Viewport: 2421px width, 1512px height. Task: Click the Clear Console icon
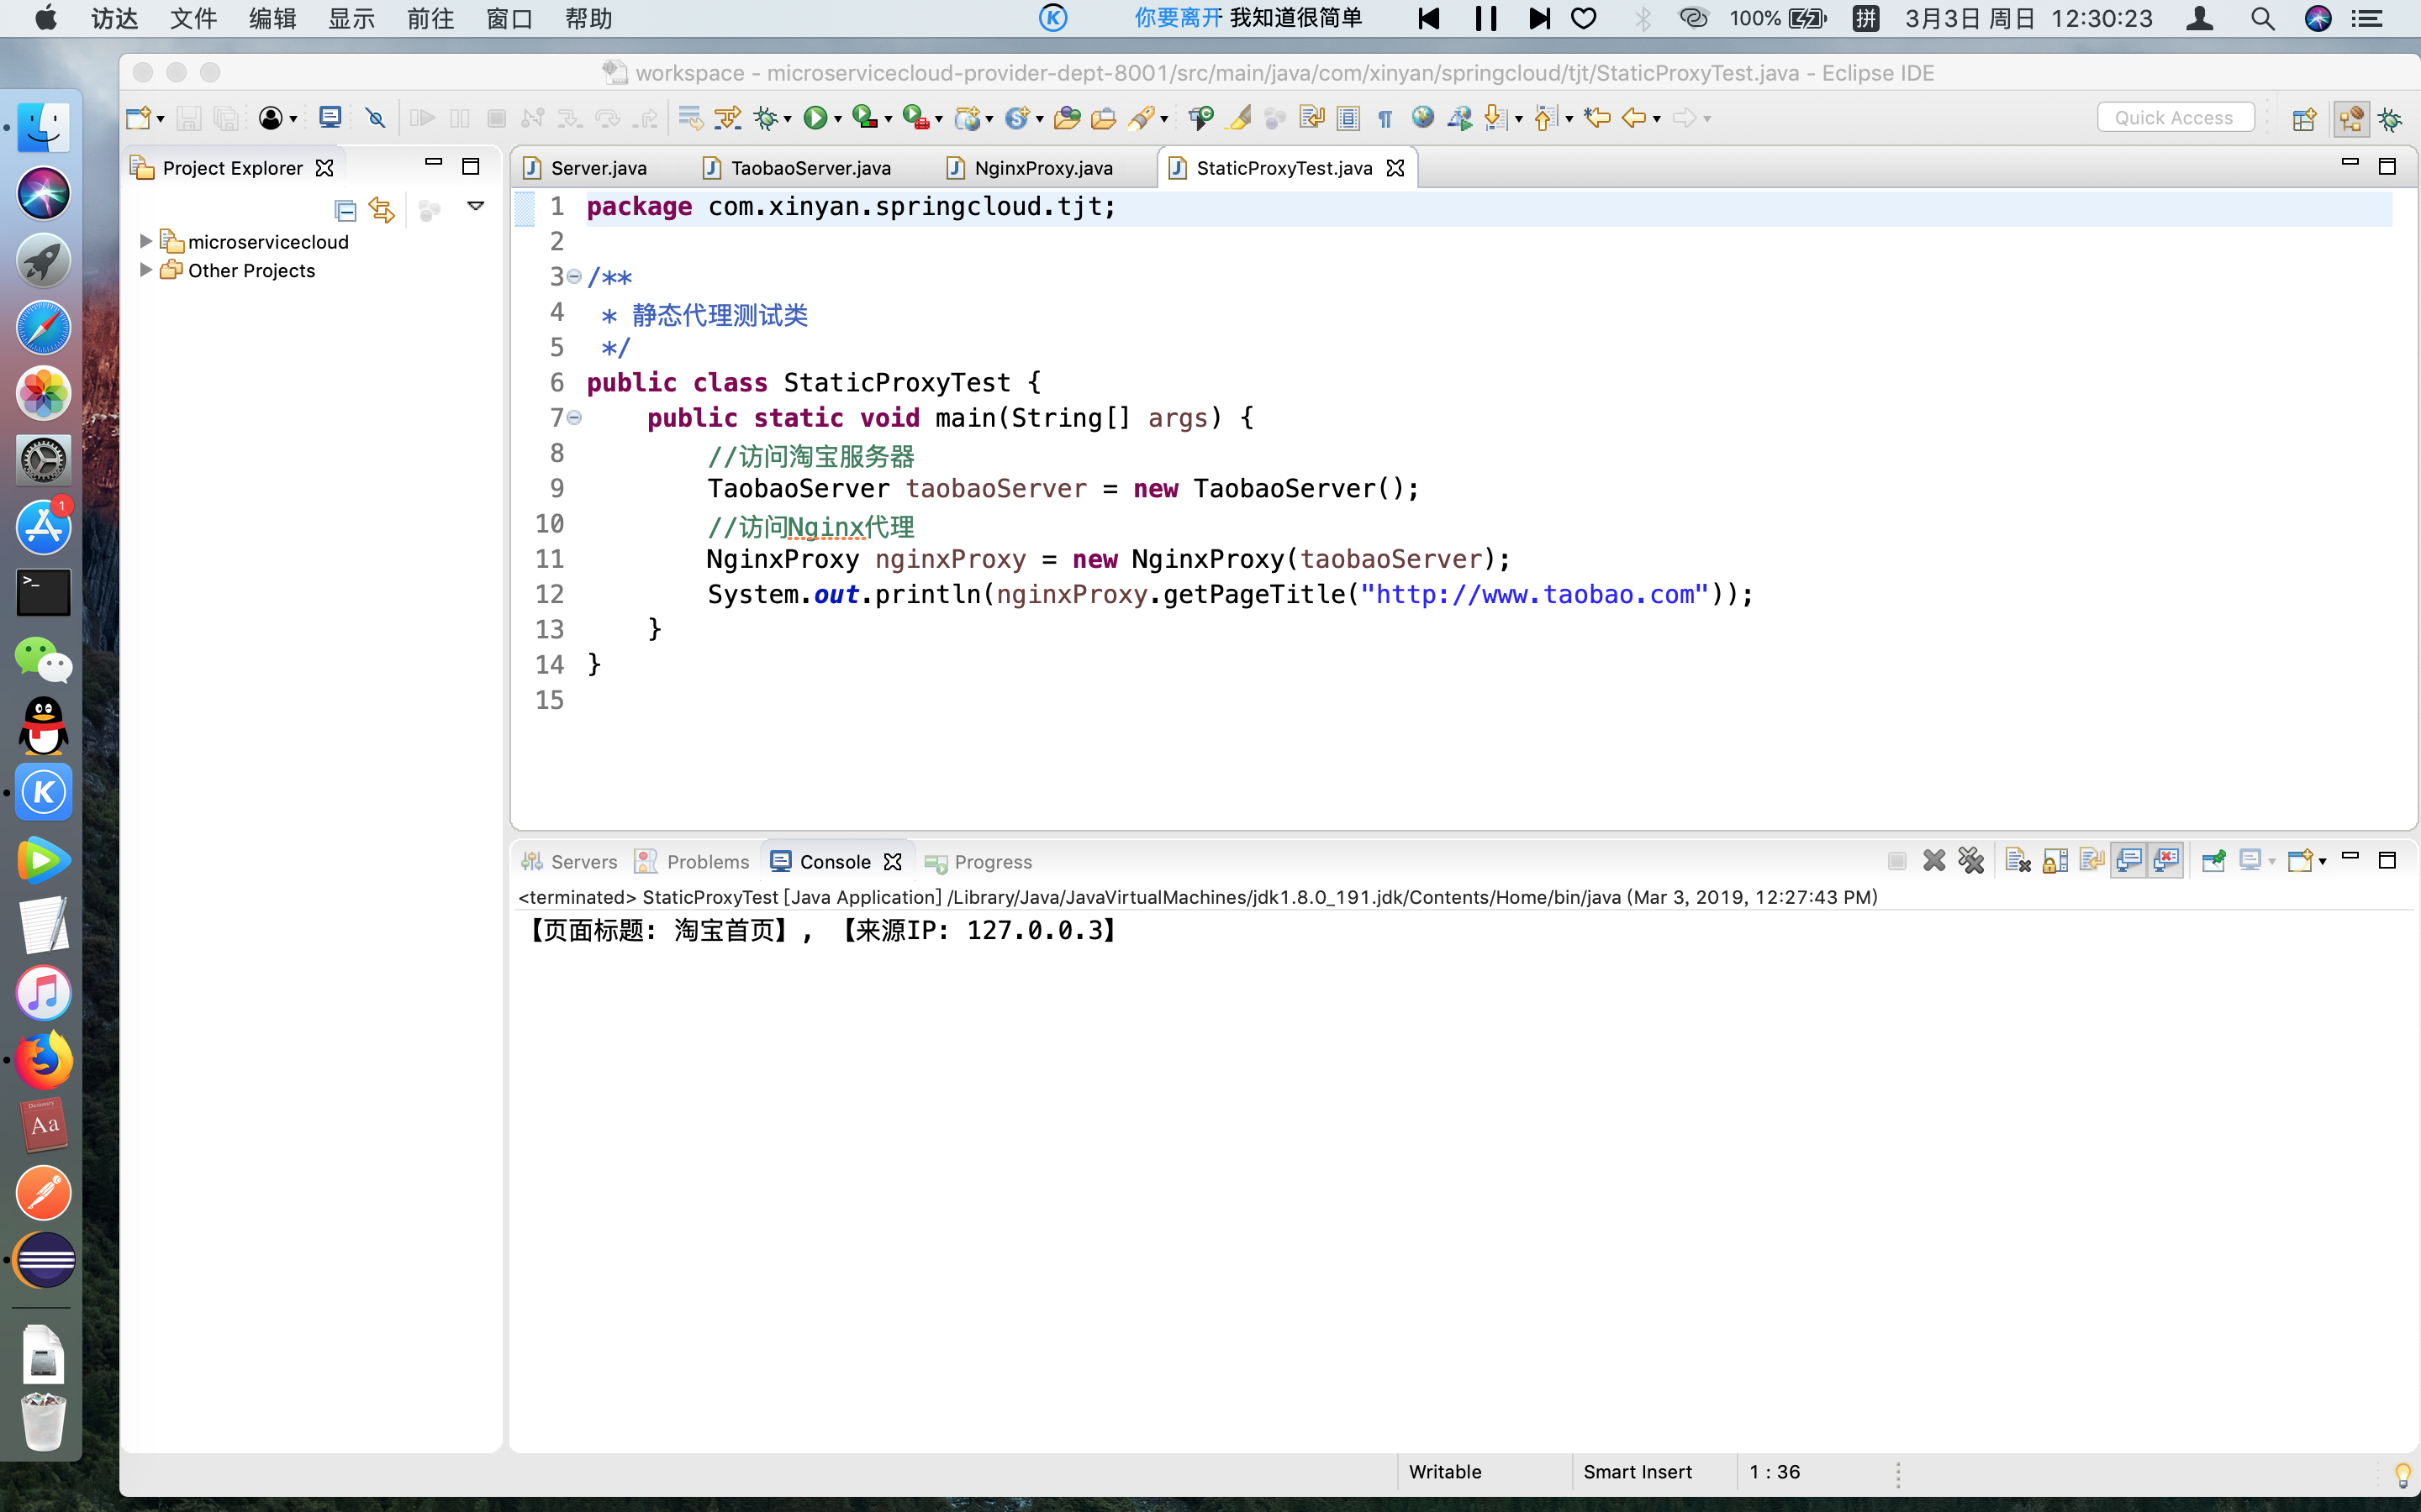(2017, 861)
